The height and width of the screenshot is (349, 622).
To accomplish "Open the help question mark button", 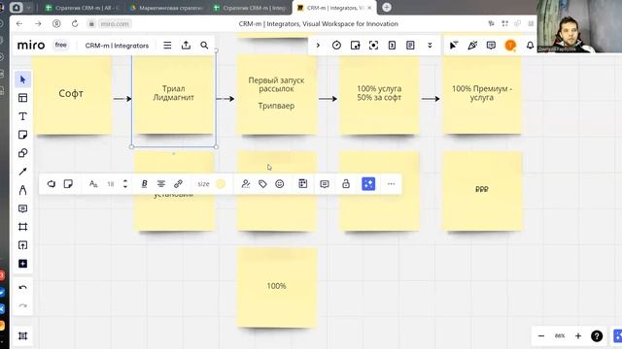I will point(597,336).
